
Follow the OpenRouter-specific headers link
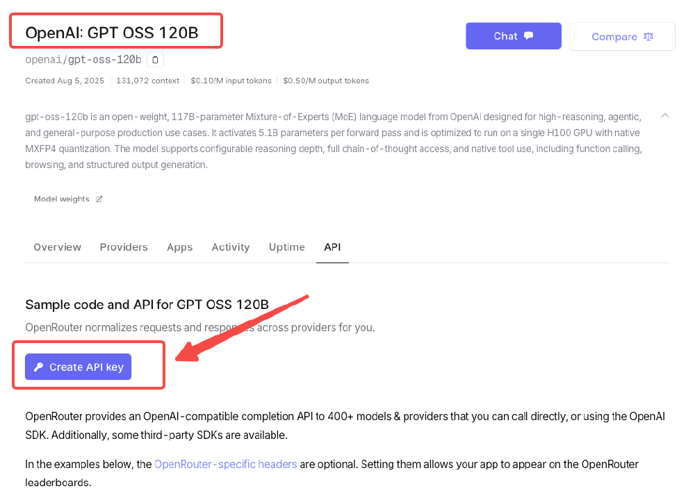225,464
